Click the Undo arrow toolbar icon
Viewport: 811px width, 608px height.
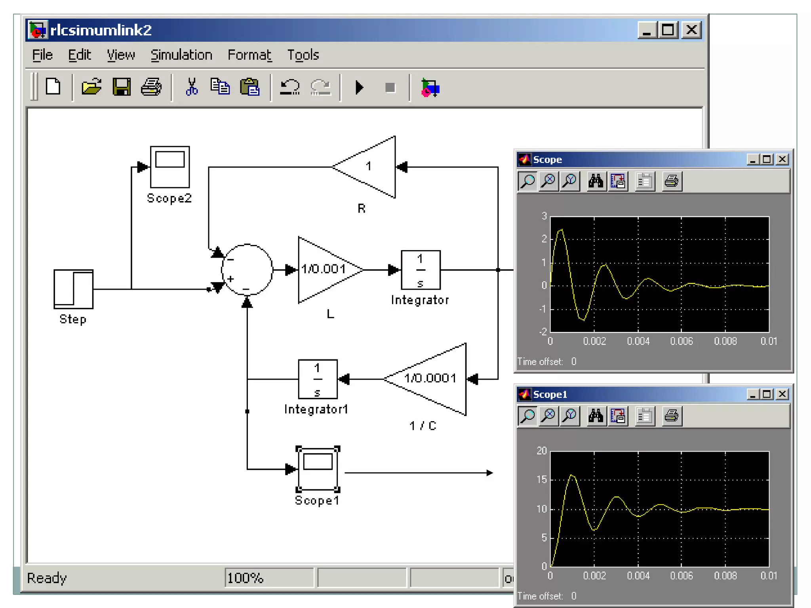pos(290,87)
